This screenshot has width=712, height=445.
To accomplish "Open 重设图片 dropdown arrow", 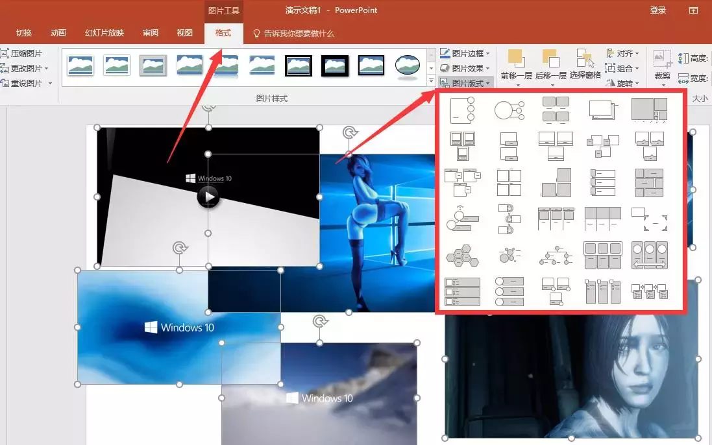I will pyautogui.click(x=50, y=84).
